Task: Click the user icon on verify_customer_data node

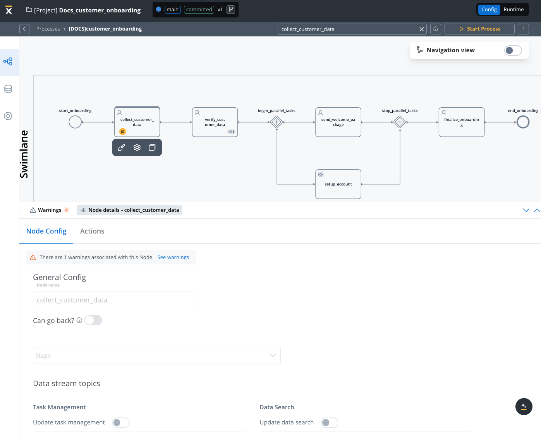Action: tap(197, 113)
